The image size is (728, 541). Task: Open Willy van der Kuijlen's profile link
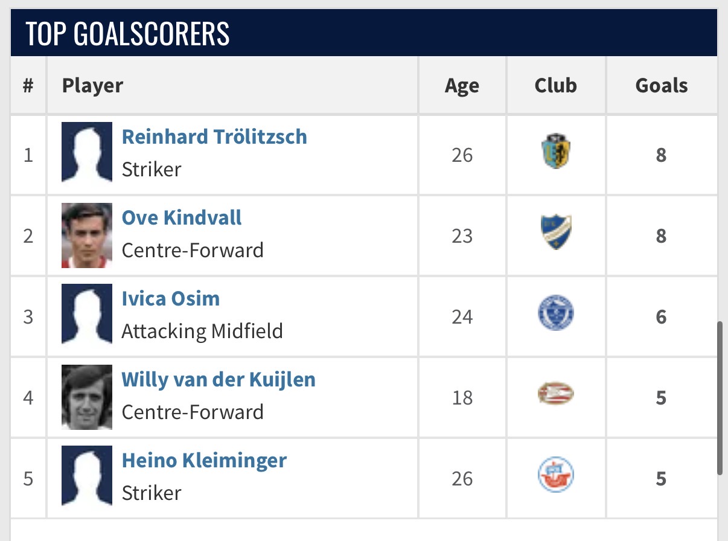click(219, 379)
